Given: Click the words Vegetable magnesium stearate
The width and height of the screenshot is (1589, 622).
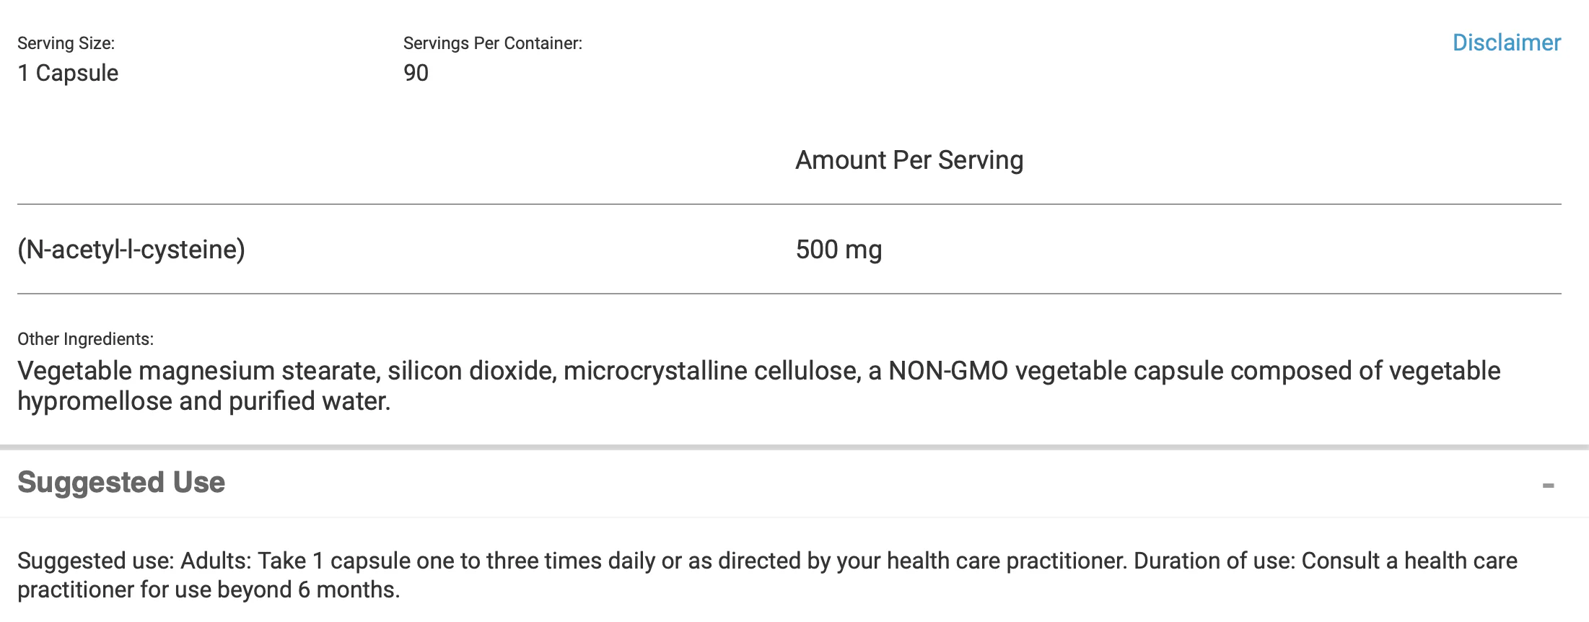Looking at the screenshot, I should 197,371.
